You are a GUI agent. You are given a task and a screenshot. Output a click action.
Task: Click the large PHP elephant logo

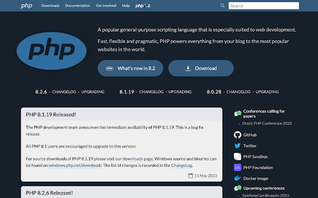pos(51,50)
